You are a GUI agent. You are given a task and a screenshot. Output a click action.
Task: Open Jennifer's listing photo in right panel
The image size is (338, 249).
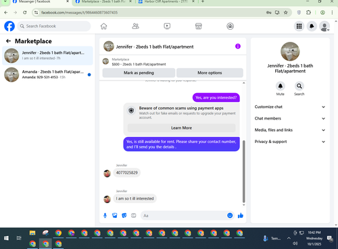(x=290, y=51)
